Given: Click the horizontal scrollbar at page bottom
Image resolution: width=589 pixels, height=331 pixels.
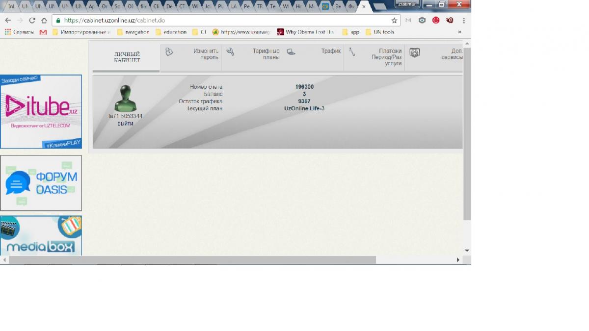Looking at the screenshot, I should pos(191,260).
